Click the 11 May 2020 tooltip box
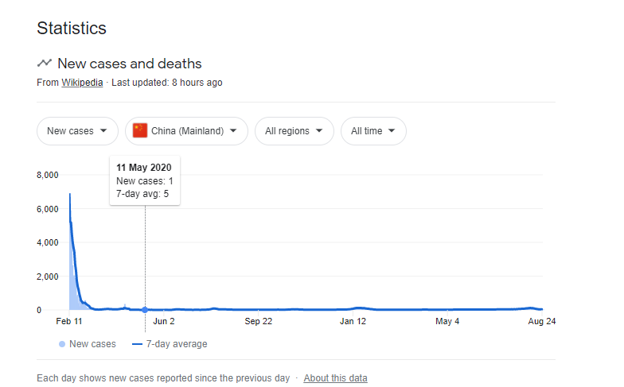 145,181
